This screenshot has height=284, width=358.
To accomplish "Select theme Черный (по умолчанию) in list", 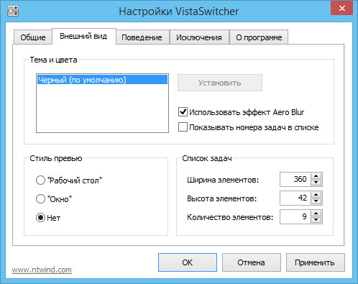I will (x=102, y=80).
